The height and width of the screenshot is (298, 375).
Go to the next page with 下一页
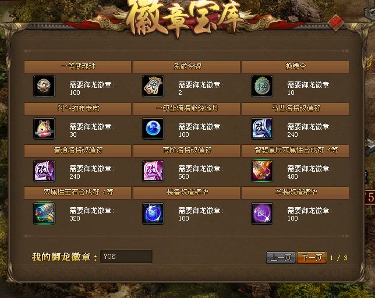[x=312, y=258]
